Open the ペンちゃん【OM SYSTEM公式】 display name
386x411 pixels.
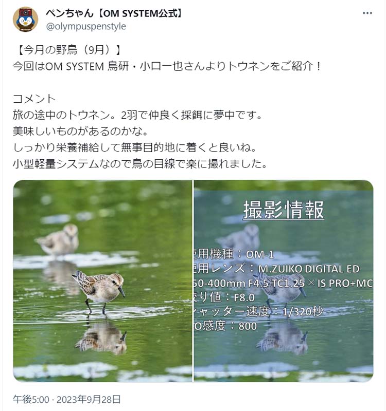pyautogui.click(x=114, y=13)
